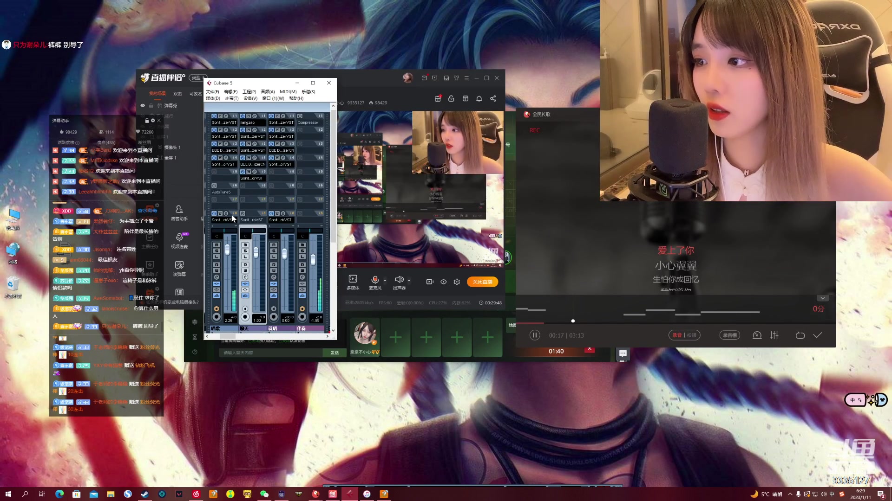The height and width of the screenshot is (501, 892).
Task: Open 多媒体 panel in 直播伴侣
Action: 353,282
